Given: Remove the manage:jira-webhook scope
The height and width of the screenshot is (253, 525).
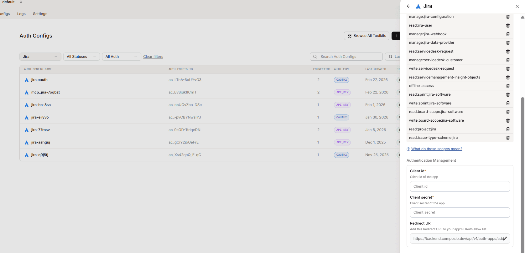Looking at the screenshot, I should click(x=508, y=34).
